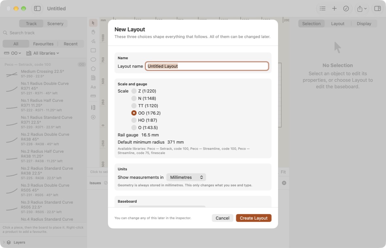Select No.1 Radius Double Curve R371 45°

click(x=43, y=88)
